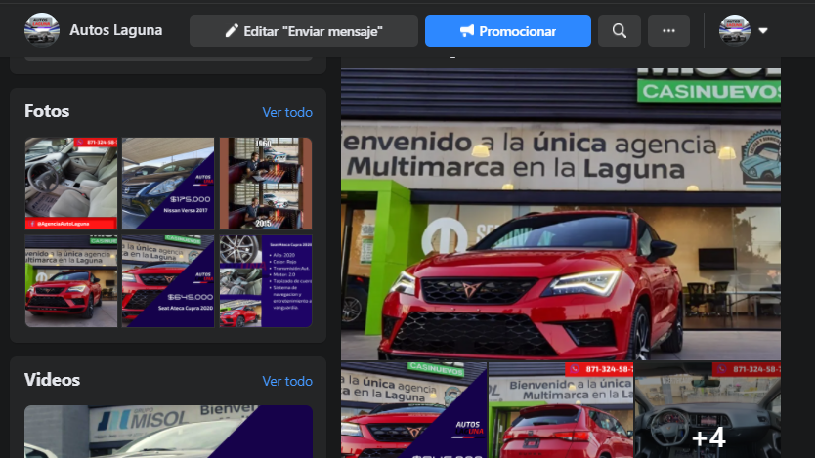Click the Autos Laguna page name
Viewport: 815px width, 458px height.
pyautogui.click(x=116, y=30)
